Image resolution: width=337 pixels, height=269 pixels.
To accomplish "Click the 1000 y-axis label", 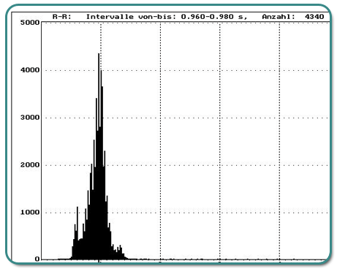I will pos(30,212).
